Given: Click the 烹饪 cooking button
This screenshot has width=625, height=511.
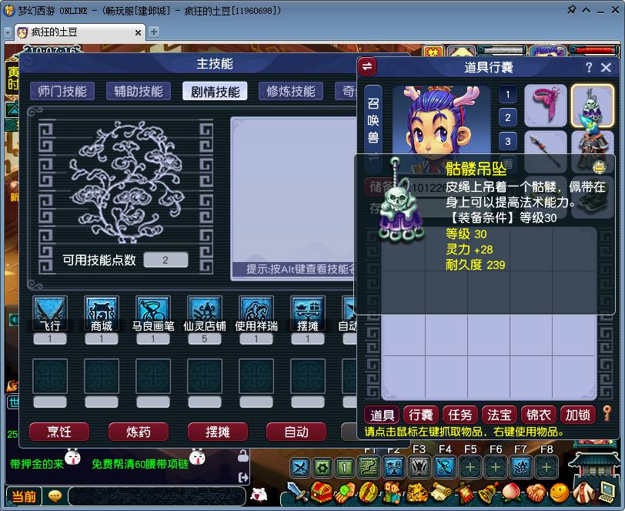Looking at the screenshot, I should click(x=59, y=432).
